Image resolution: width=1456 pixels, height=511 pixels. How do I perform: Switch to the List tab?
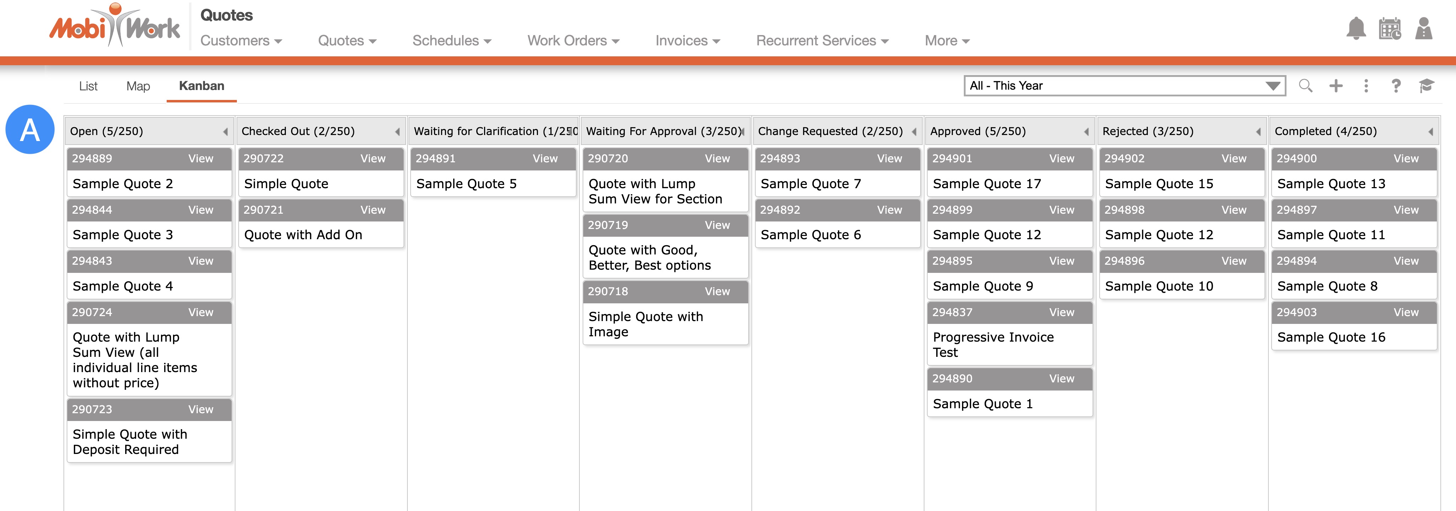(x=88, y=86)
